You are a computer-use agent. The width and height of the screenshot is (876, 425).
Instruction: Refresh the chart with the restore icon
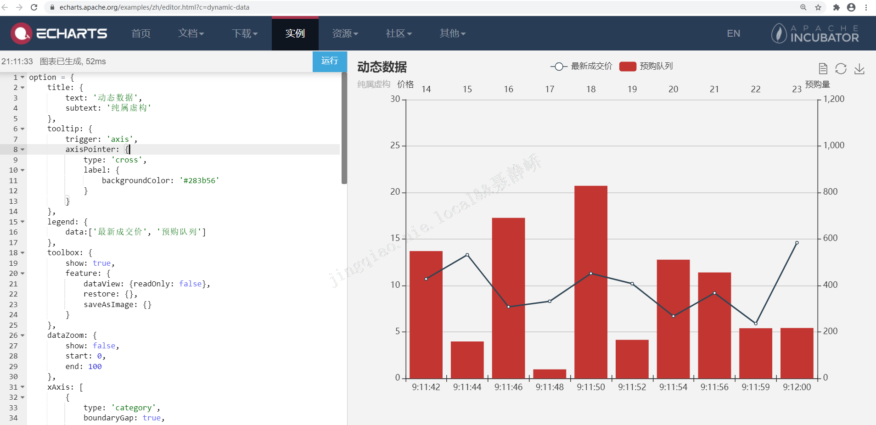click(x=841, y=68)
